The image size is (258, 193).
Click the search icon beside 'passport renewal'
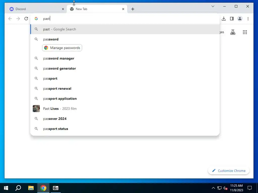click(x=36, y=88)
